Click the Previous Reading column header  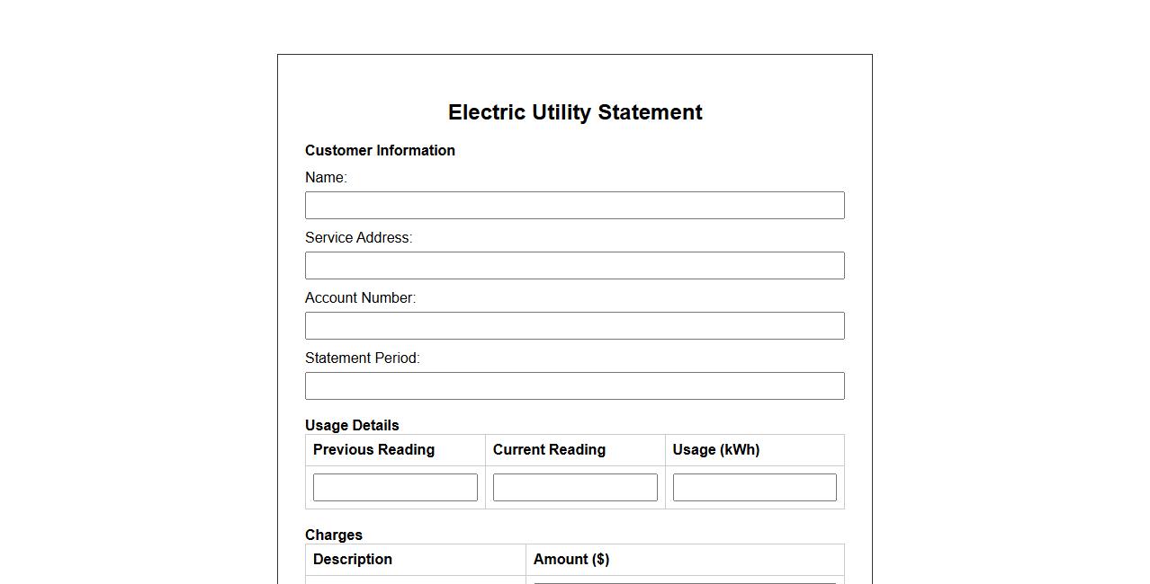click(x=373, y=450)
